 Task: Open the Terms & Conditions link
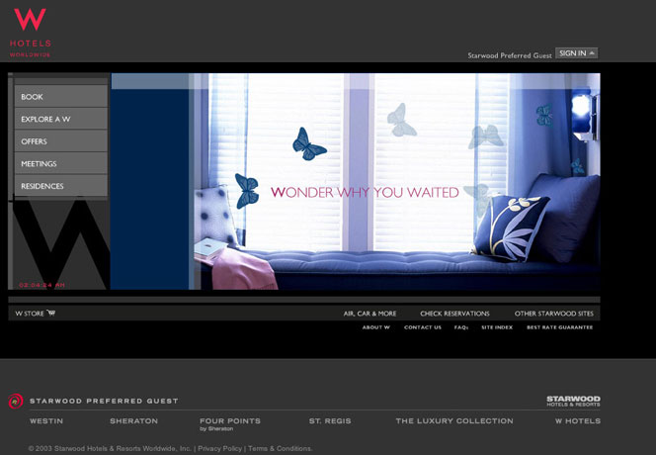(280, 448)
